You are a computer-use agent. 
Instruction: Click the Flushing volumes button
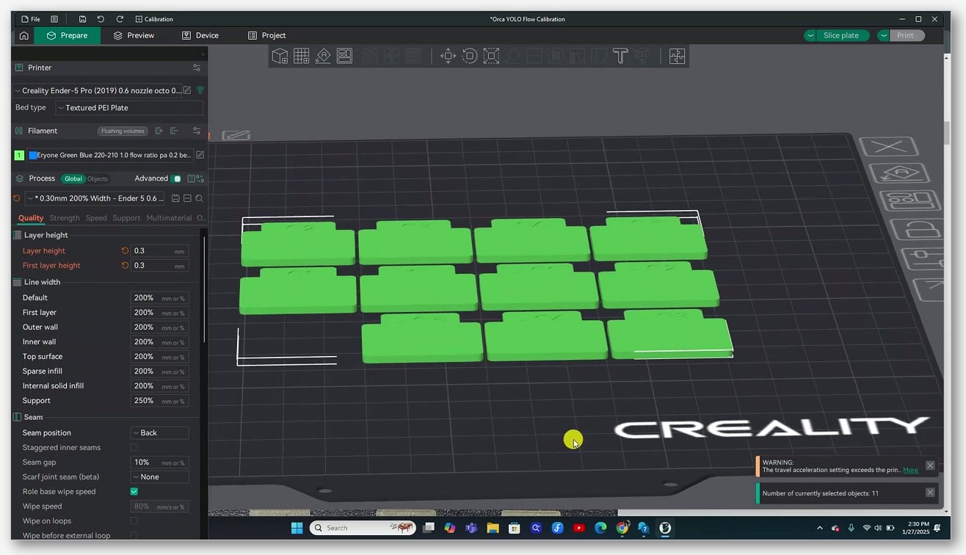(x=123, y=131)
